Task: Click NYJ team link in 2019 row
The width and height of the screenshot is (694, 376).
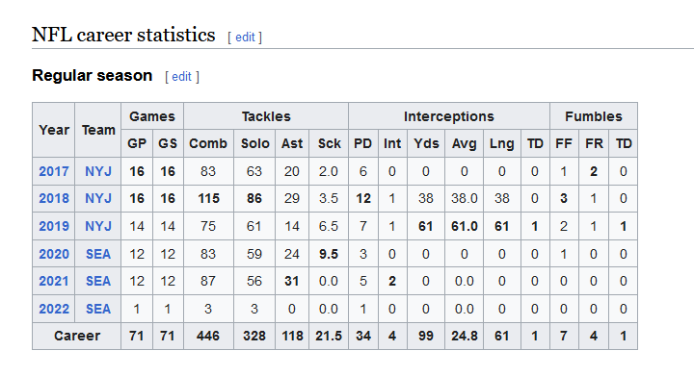Action: click(98, 226)
